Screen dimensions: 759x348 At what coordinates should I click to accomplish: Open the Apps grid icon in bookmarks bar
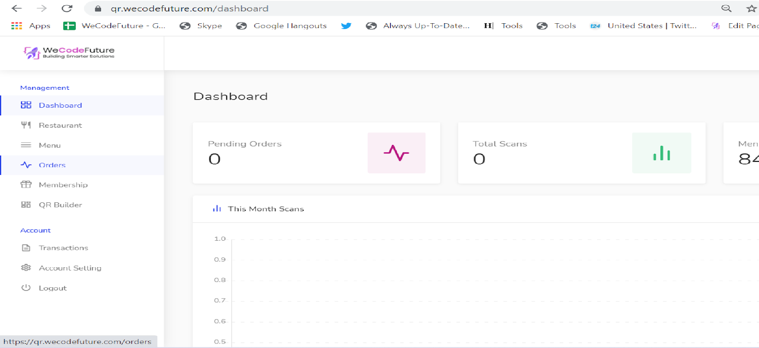pyautogui.click(x=17, y=26)
